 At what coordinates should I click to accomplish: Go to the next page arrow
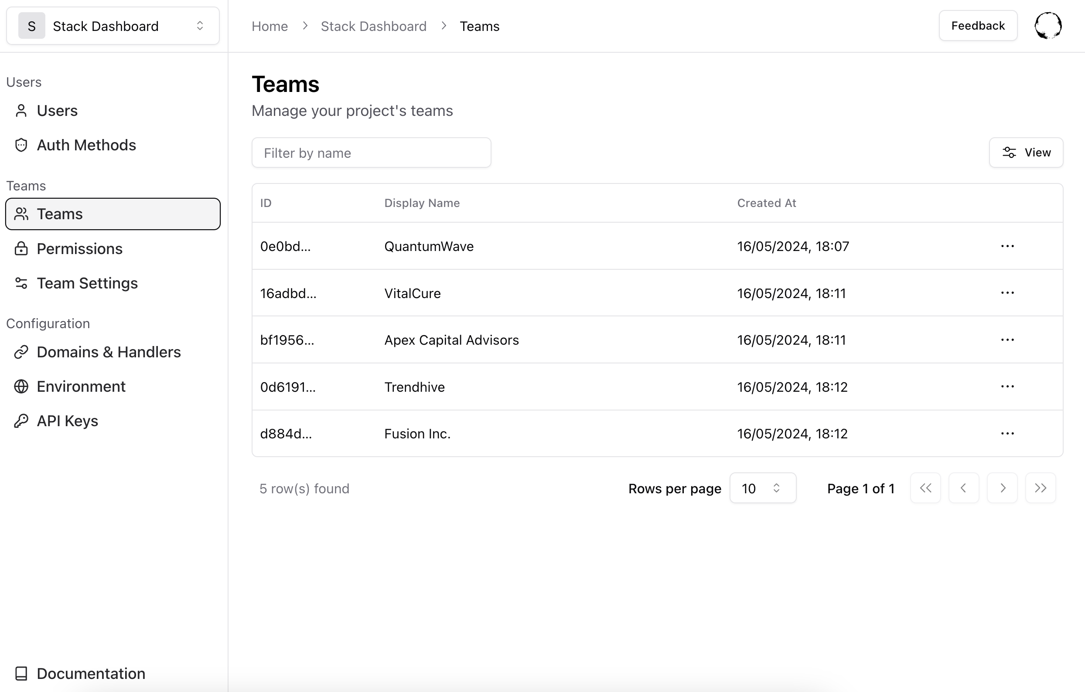tap(1002, 488)
